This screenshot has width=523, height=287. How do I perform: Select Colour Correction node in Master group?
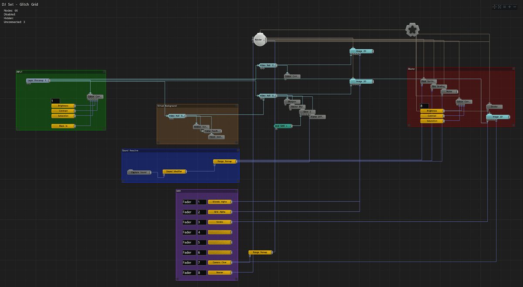click(x=464, y=101)
